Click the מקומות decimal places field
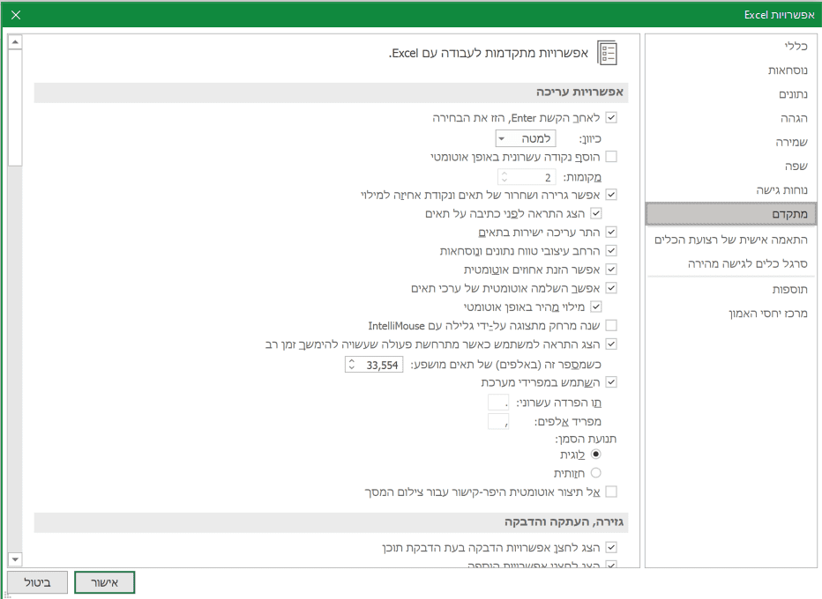822x599 pixels. pos(526,177)
